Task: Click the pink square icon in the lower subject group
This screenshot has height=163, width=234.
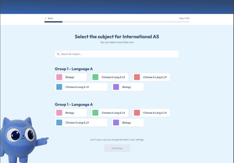Action: tap(59, 113)
